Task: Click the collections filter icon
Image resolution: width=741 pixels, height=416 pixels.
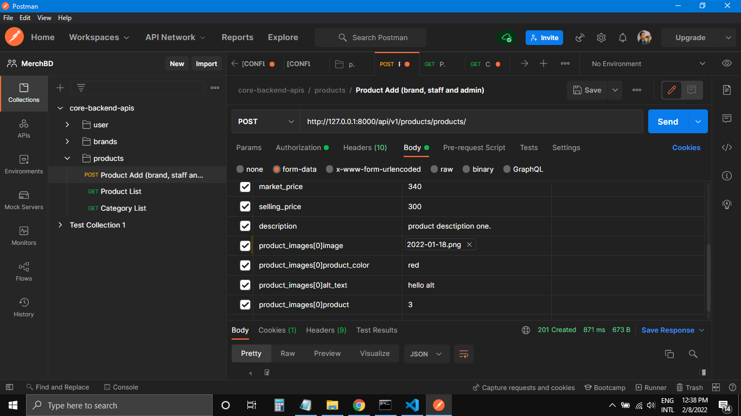Action: 81,88
